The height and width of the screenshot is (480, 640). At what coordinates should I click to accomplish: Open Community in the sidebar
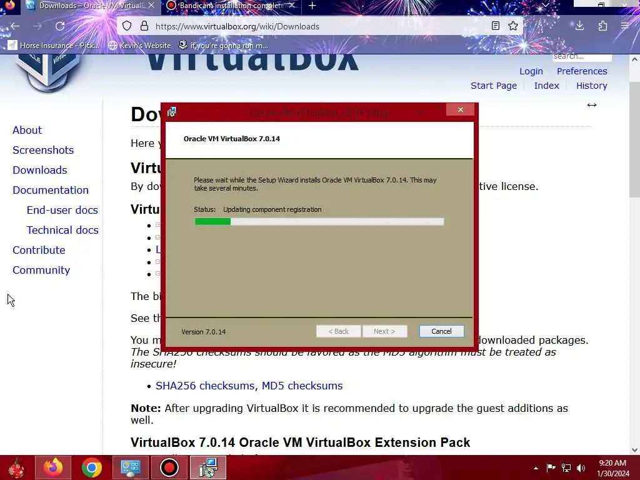41,270
